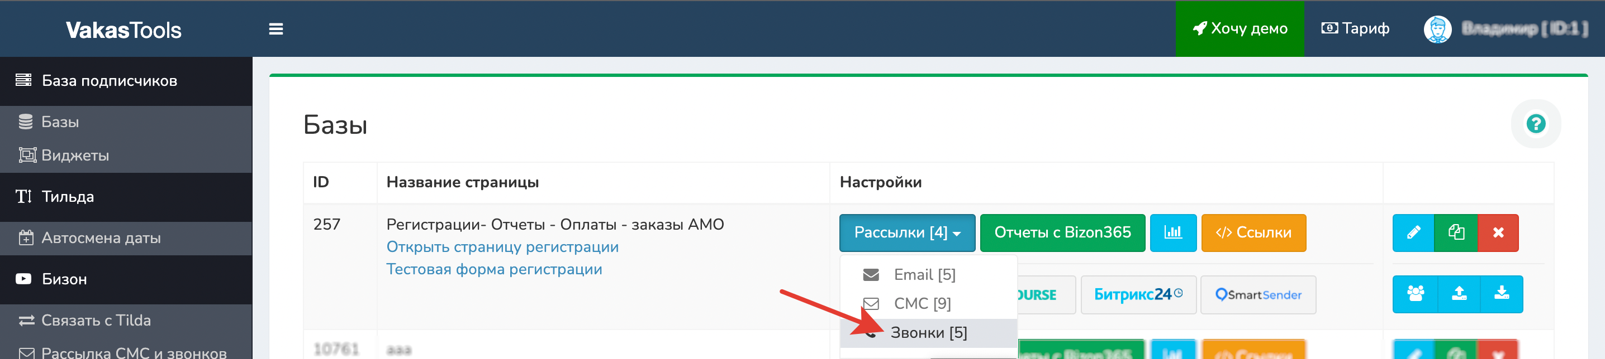Choose СМС [9] menu entry
The height and width of the screenshot is (359, 1605).
(922, 304)
